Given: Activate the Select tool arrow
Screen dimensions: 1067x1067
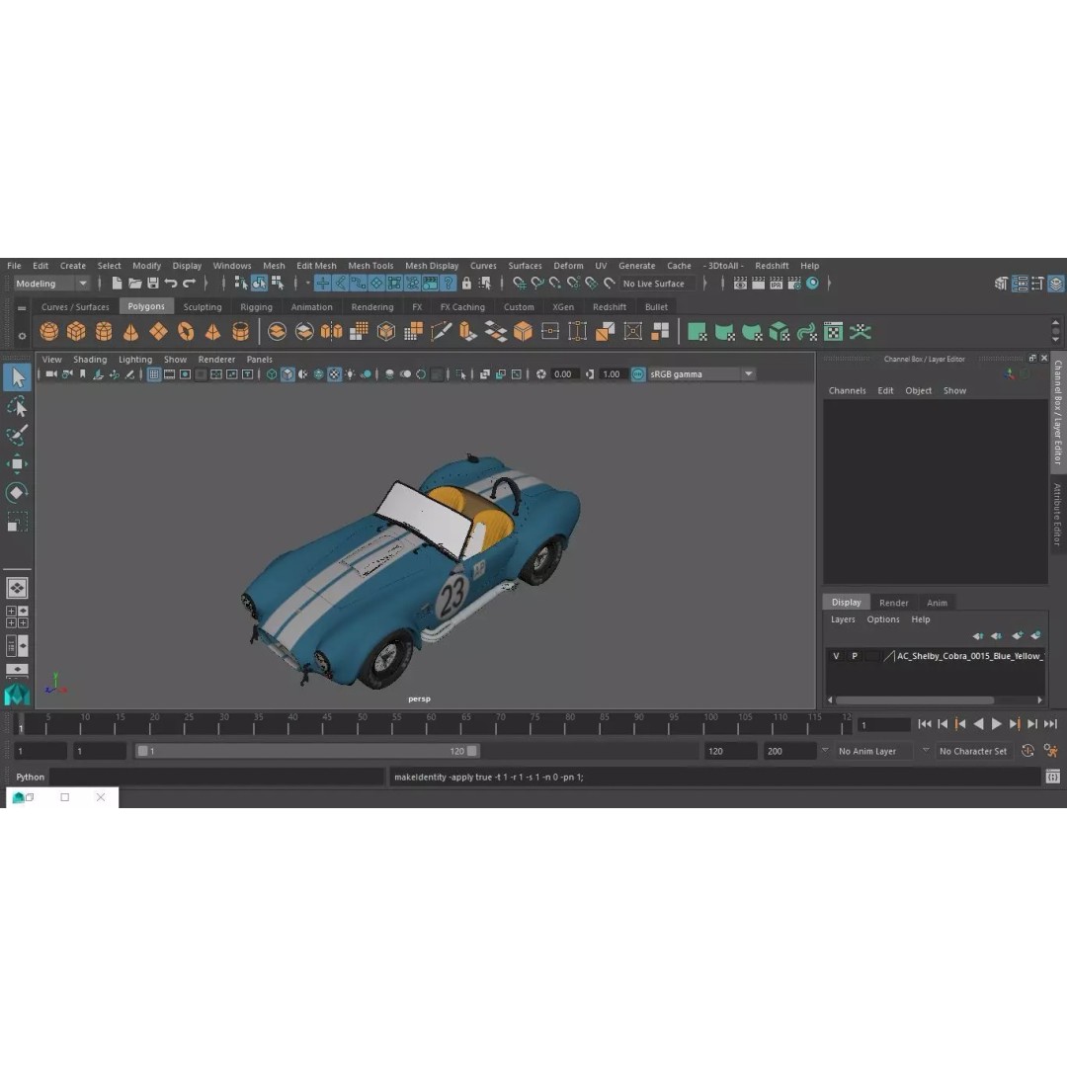Looking at the screenshot, I should pos(17,377).
